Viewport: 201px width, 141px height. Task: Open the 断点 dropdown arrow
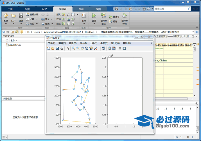coord(84,24)
